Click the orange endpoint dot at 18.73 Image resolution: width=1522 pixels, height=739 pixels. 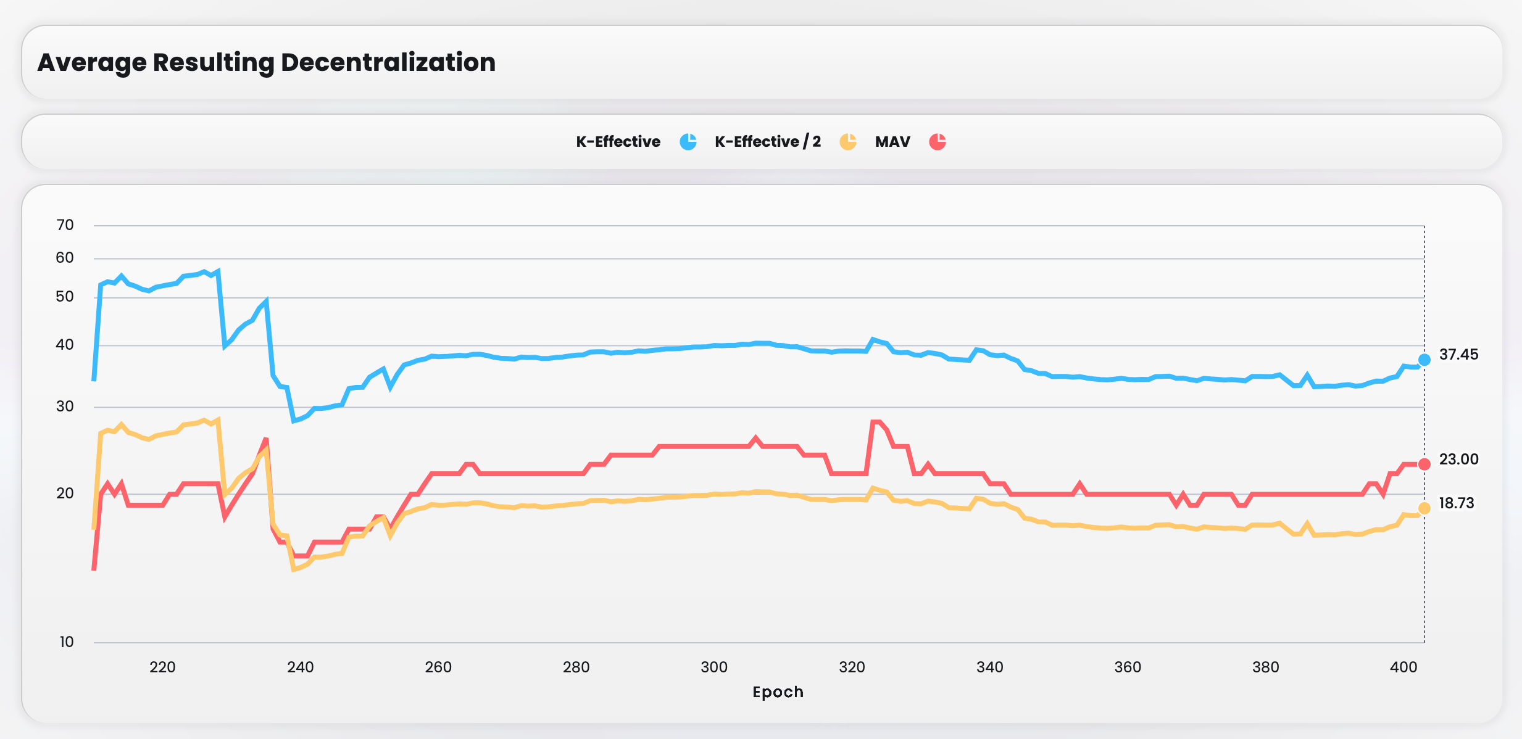1424,508
